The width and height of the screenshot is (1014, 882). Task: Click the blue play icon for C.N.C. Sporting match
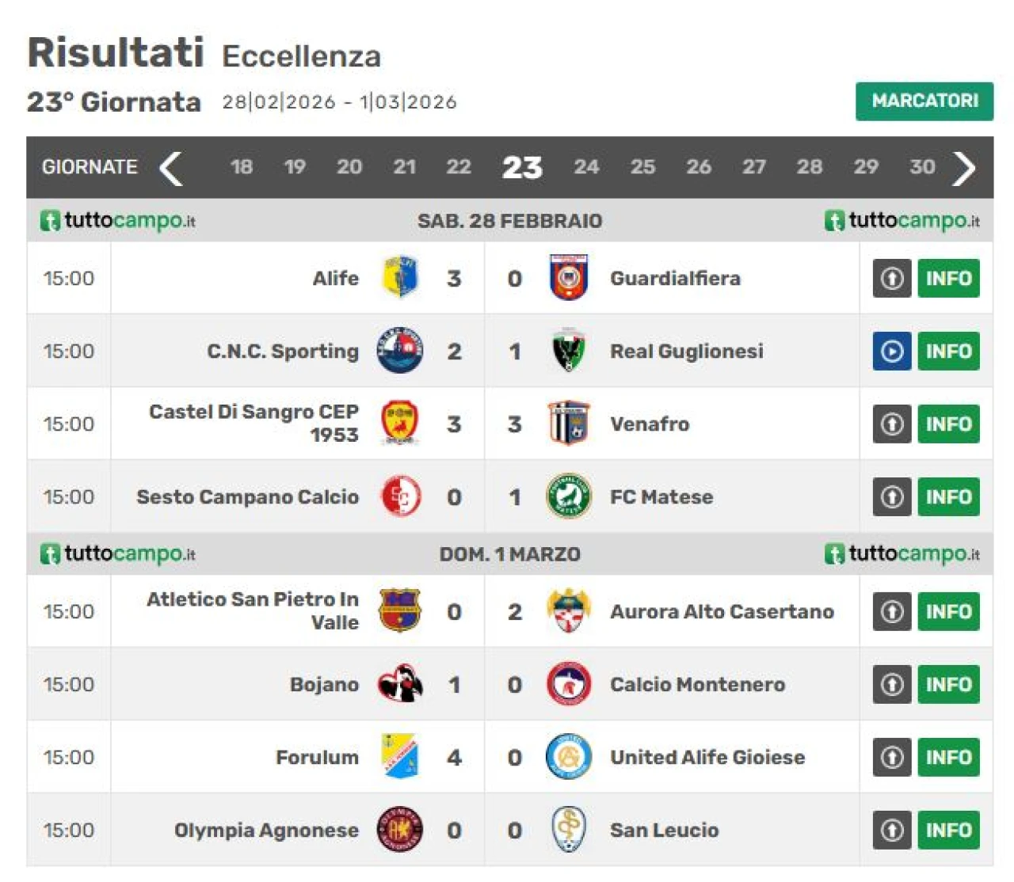pos(892,351)
